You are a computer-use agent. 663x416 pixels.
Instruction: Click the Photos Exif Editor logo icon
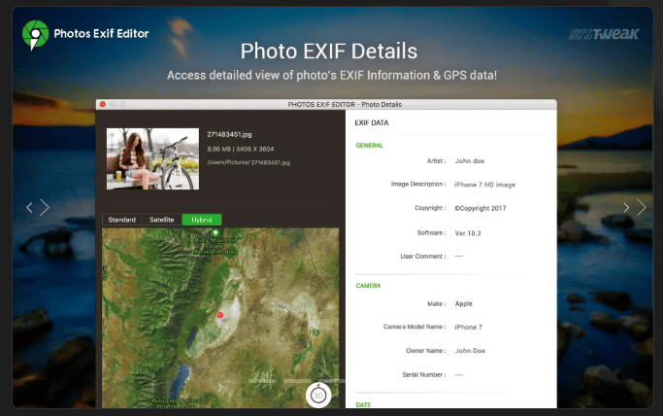(x=35, y=35)
